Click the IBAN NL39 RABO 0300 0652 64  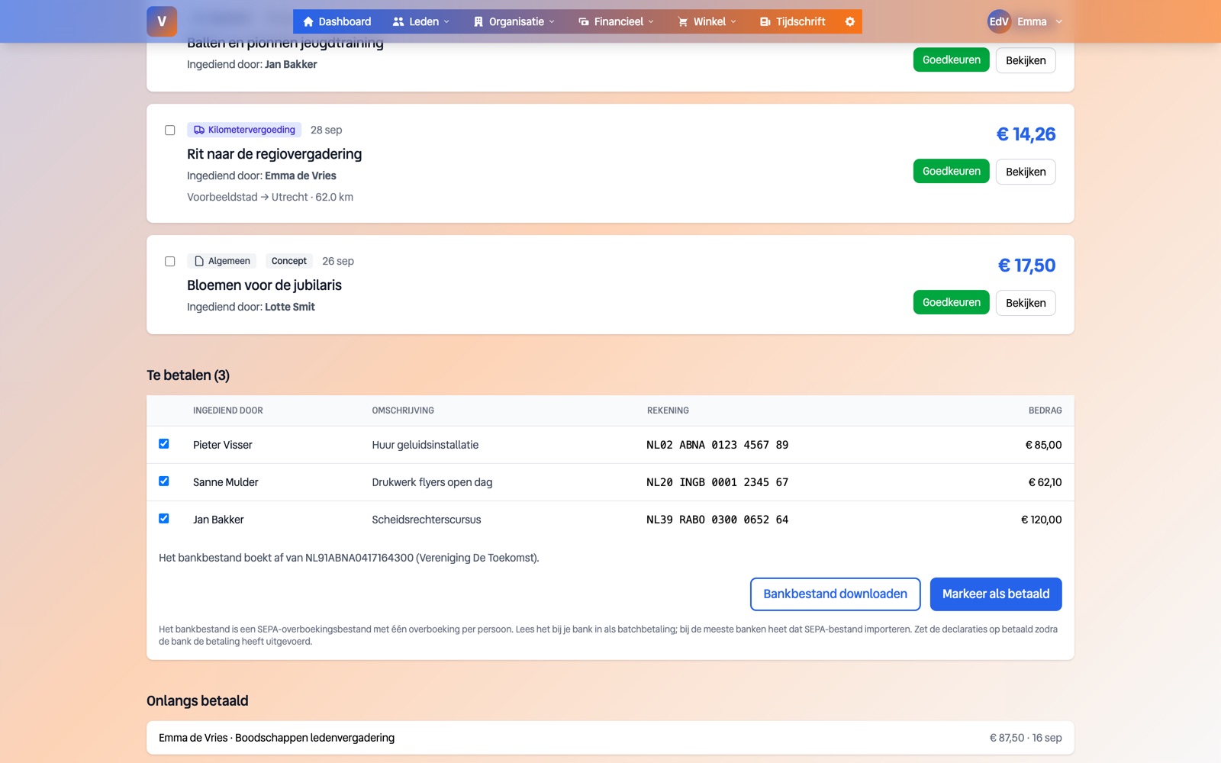(717, 520)
